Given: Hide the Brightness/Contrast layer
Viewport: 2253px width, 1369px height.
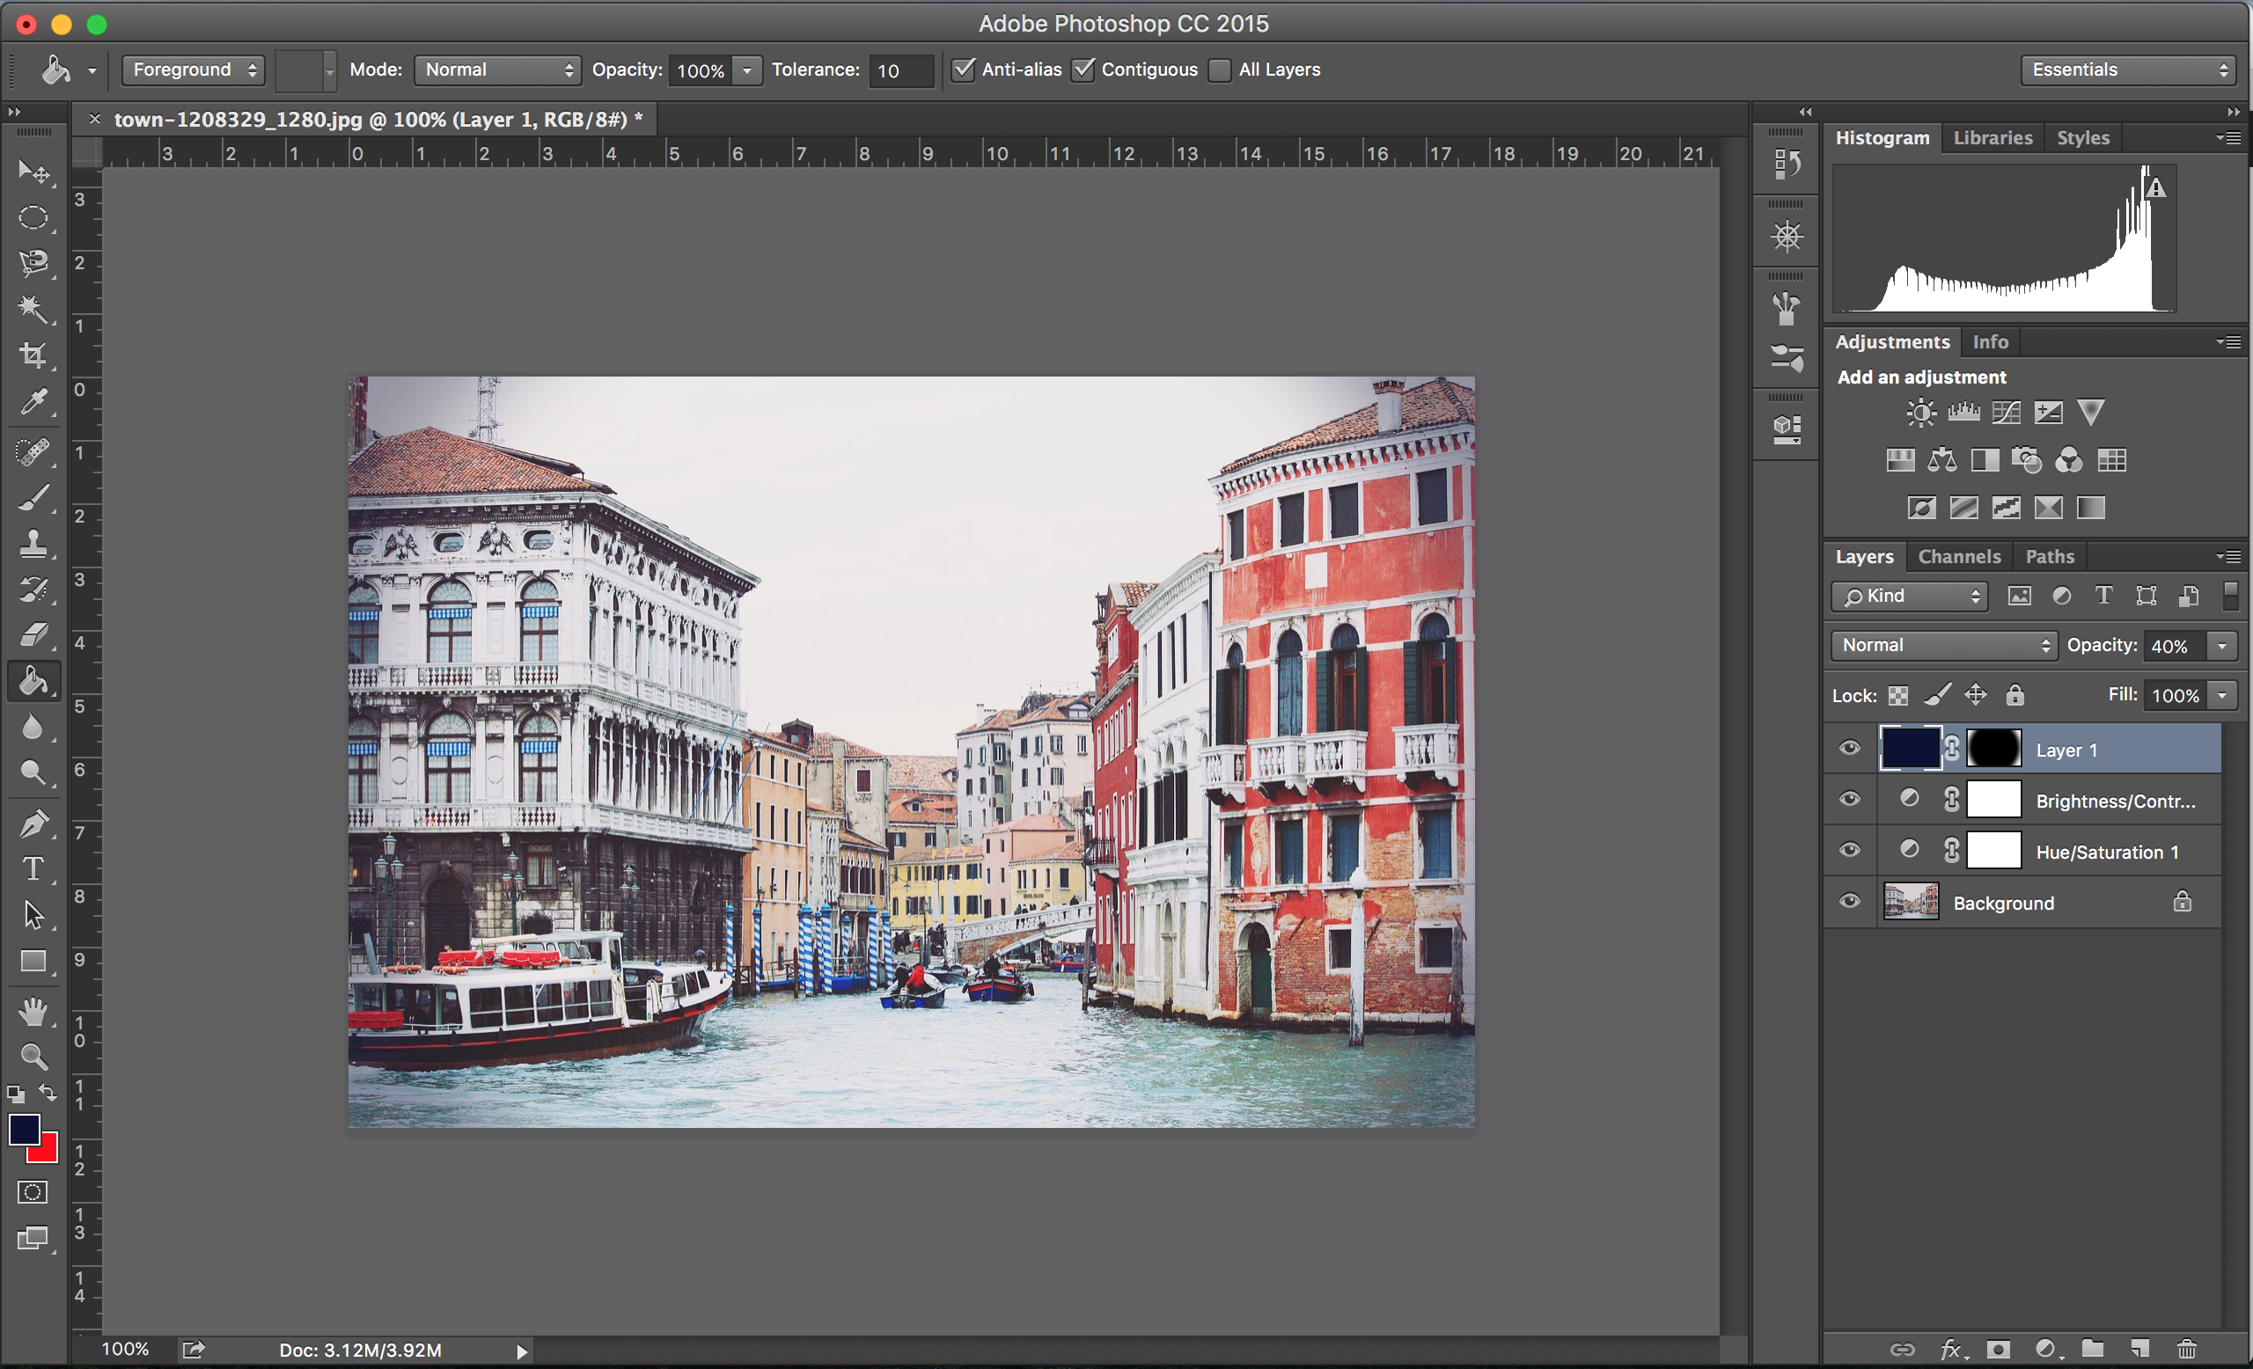Looking at the screenshot, I should [1850, 800].
